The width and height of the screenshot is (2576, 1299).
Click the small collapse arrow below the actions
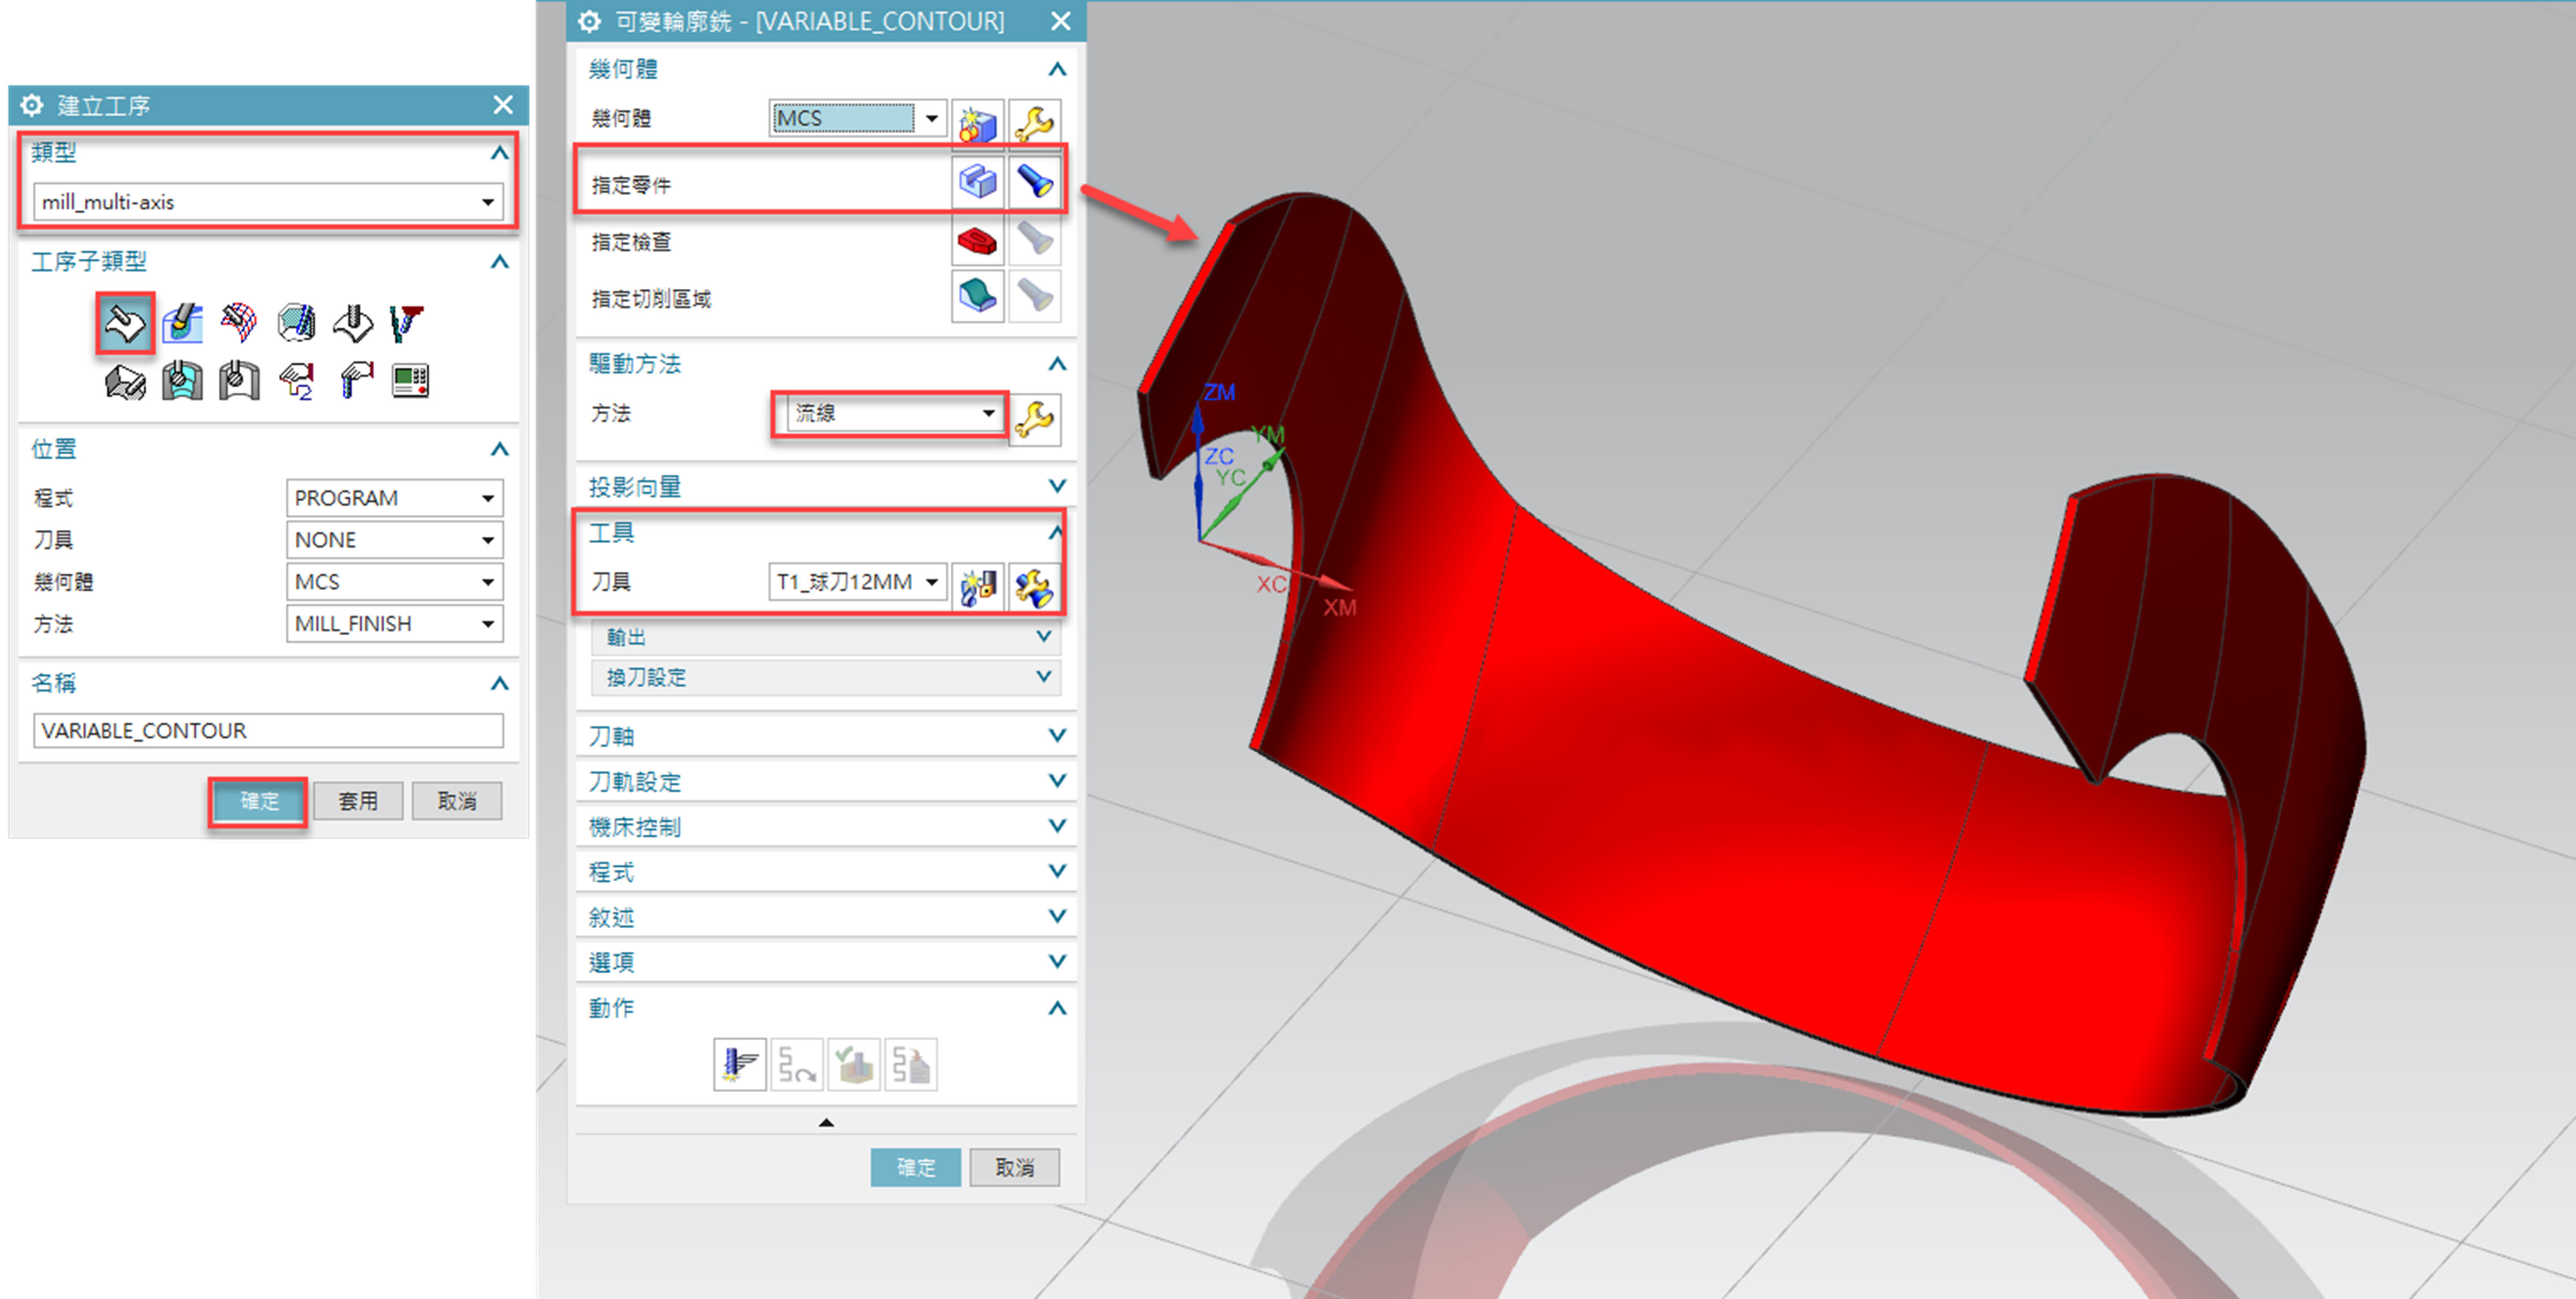pyautogui.click(x=826, y=1122)
